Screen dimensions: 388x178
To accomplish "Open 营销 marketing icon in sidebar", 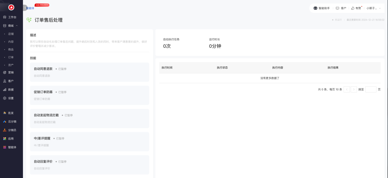I will (5, 73).
